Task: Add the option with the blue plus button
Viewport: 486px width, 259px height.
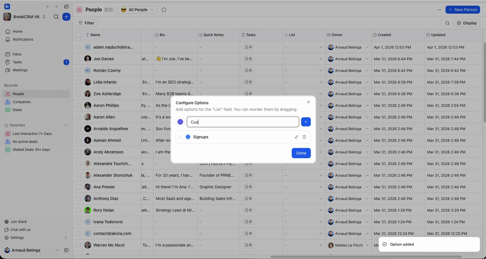Action: point(306,122)
